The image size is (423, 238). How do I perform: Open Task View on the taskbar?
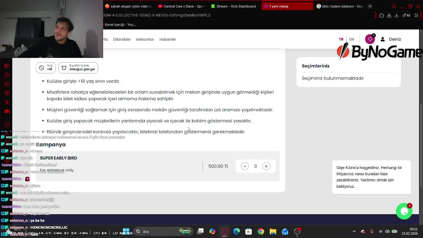201,231
